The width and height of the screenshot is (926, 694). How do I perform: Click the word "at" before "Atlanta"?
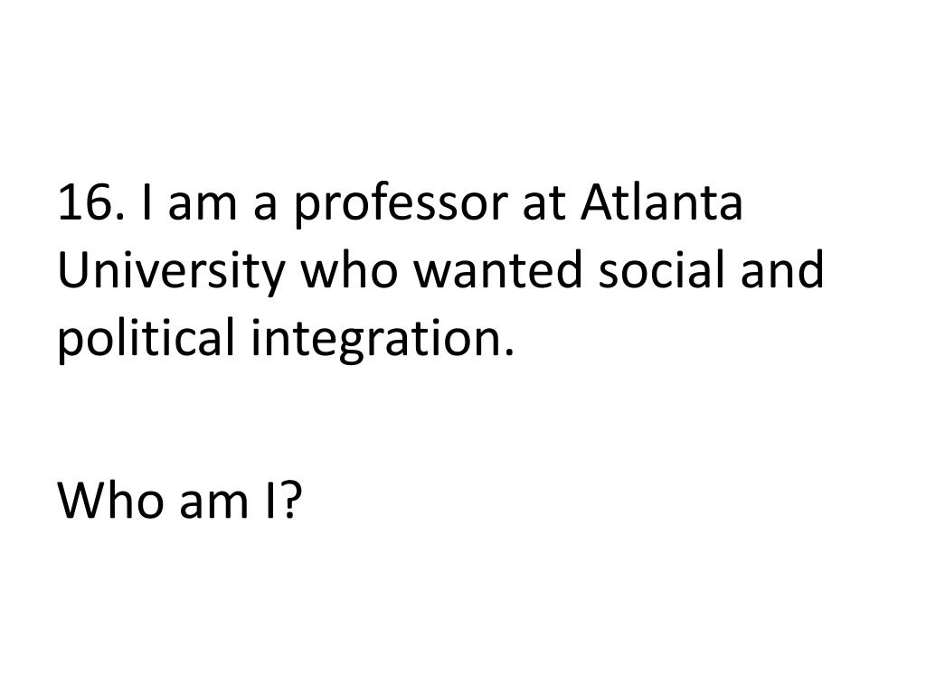point(542,204)
